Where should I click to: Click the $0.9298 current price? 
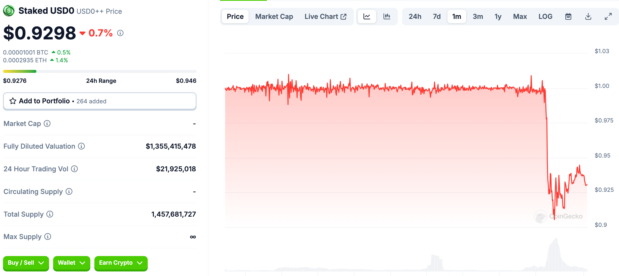coord(40,33)
